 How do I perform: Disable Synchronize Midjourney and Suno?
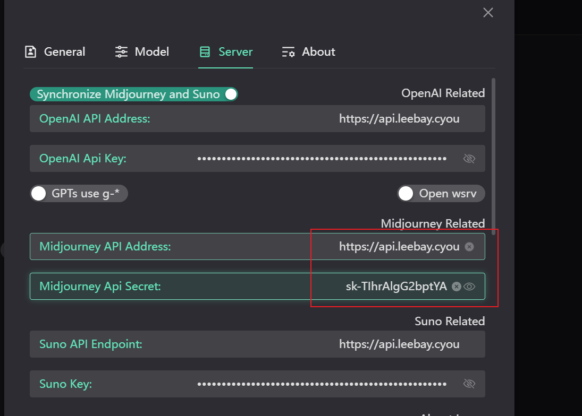(231, 94)
